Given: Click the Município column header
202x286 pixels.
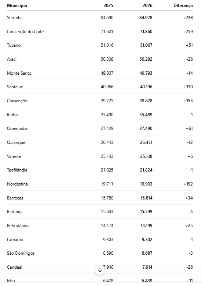Looking at the screenshot, I should (x=17, y=6).
